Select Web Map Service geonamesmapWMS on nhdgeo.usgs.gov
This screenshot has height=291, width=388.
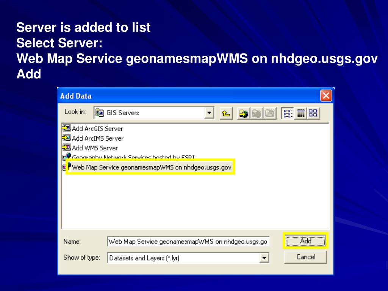pyautogui.click(x=152, y=167)
